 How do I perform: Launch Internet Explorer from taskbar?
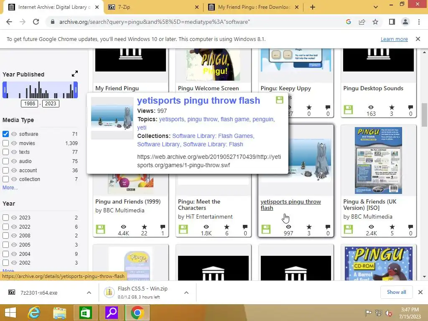coord(34,313)
